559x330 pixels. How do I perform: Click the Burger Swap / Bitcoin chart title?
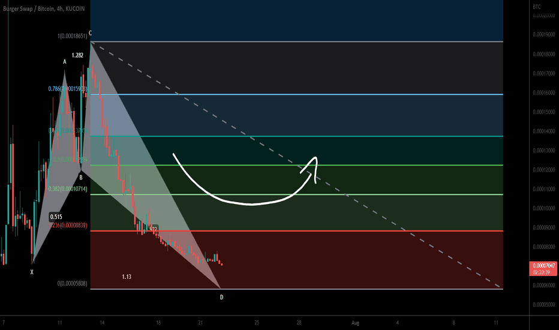tap(44, 8)
